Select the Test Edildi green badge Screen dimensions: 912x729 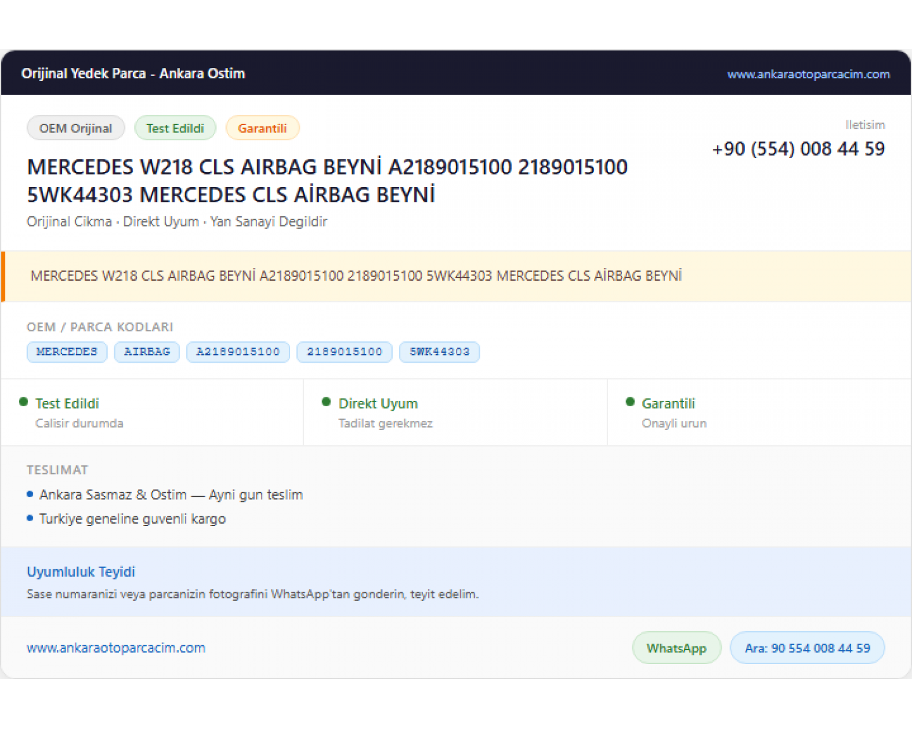(x=175, y=128)
